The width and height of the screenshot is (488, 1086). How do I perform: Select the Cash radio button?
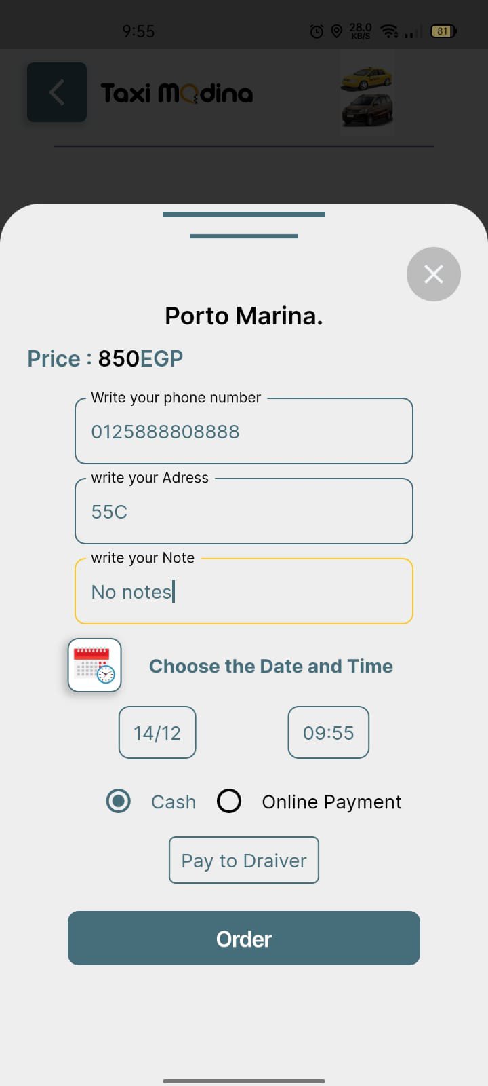click(x=119, y=801)
